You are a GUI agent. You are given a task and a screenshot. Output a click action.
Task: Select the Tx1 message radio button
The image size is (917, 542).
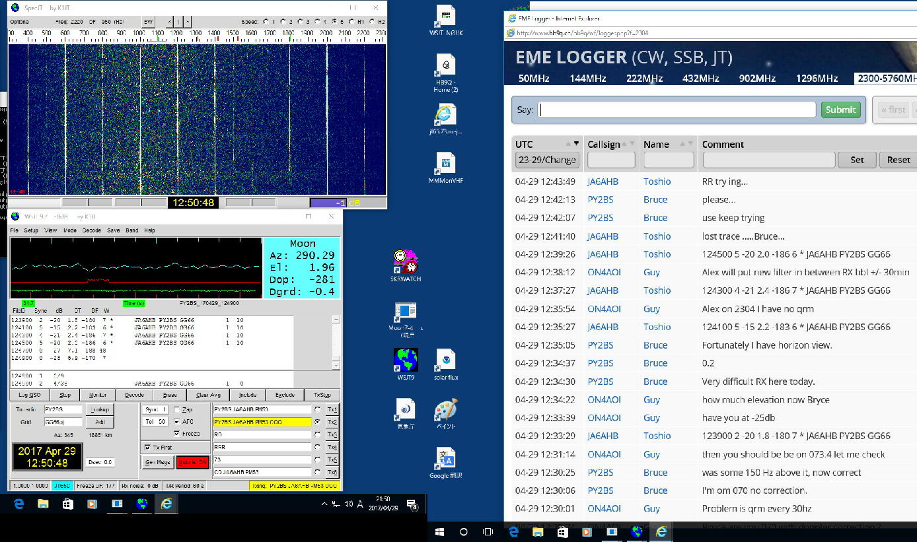[317, 409]
